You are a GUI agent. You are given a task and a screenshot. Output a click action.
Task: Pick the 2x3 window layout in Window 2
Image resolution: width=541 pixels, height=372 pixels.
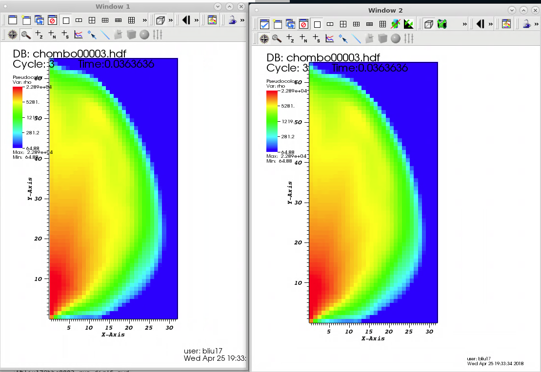(x=357, y=24)
